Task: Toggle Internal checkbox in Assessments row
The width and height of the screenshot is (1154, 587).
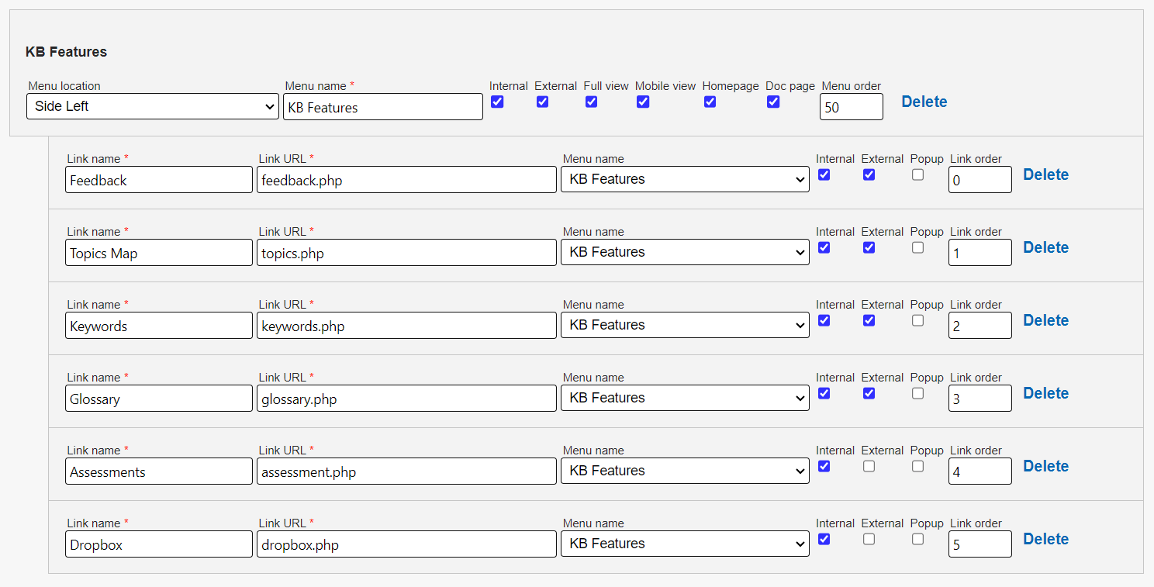Action: [824, 466]
